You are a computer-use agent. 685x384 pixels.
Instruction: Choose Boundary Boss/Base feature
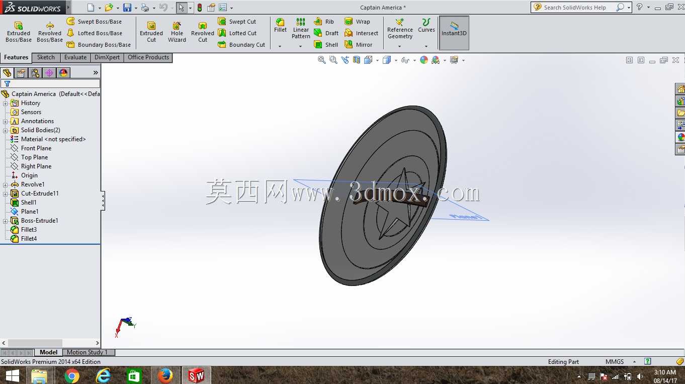pyautogui.click(x=99, y=45)
